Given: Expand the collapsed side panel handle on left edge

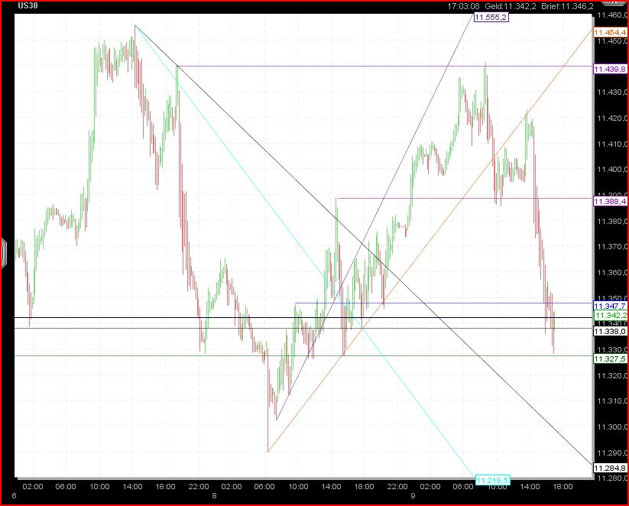Looking at the screenshot, I should (x=3, y=253).
